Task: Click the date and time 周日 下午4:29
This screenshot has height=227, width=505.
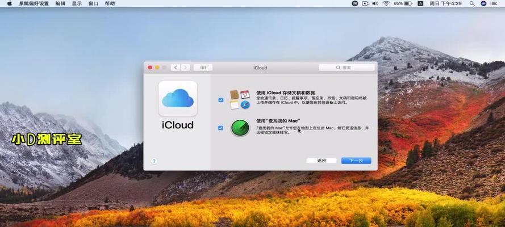Action: [x=446, y=3]
